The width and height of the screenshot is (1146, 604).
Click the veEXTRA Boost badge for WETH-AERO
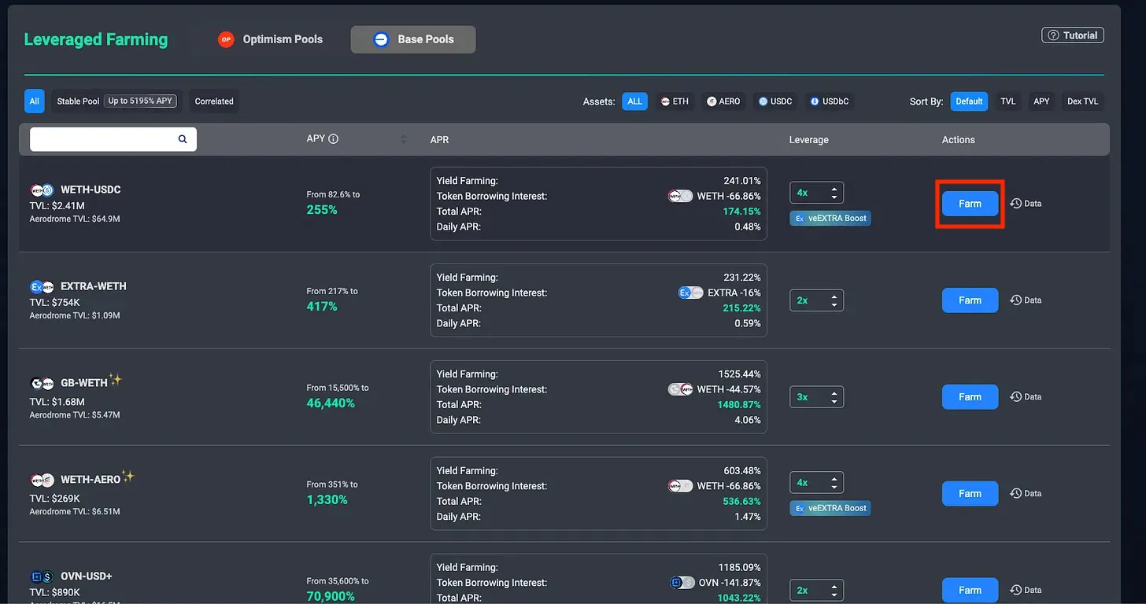click(x=830, y=509)
